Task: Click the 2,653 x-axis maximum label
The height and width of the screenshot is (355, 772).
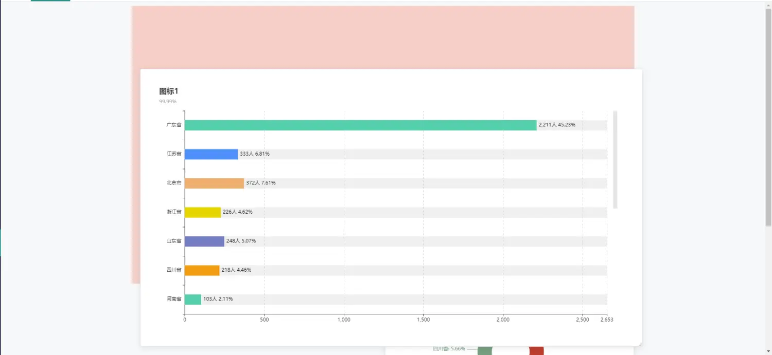Action: tap(607, 320)
